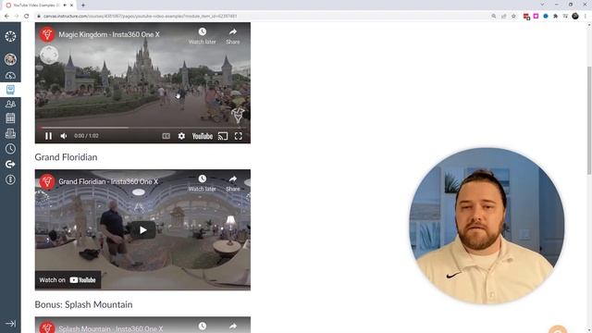This screenshot has width=592, height=333.
Task: Open a new browser tab
Action: click(83, 6)
